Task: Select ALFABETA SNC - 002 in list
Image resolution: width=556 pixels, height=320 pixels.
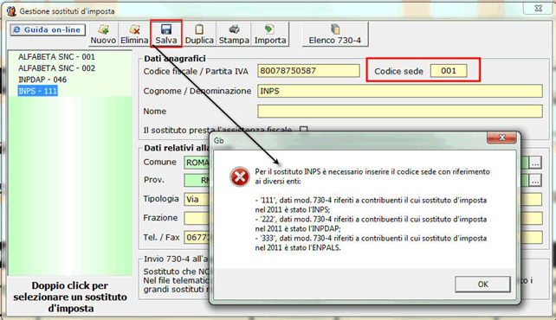Action: 57,68
